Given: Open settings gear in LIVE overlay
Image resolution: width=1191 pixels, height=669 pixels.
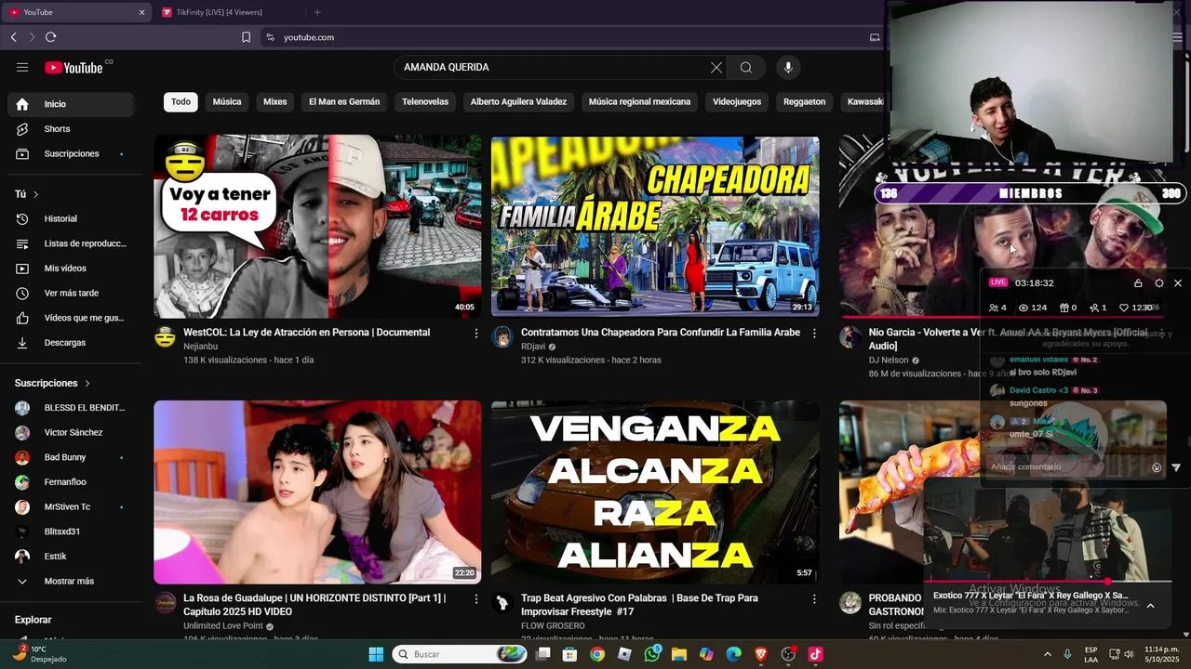Looking at the screenshot, I should point(1158,282).
